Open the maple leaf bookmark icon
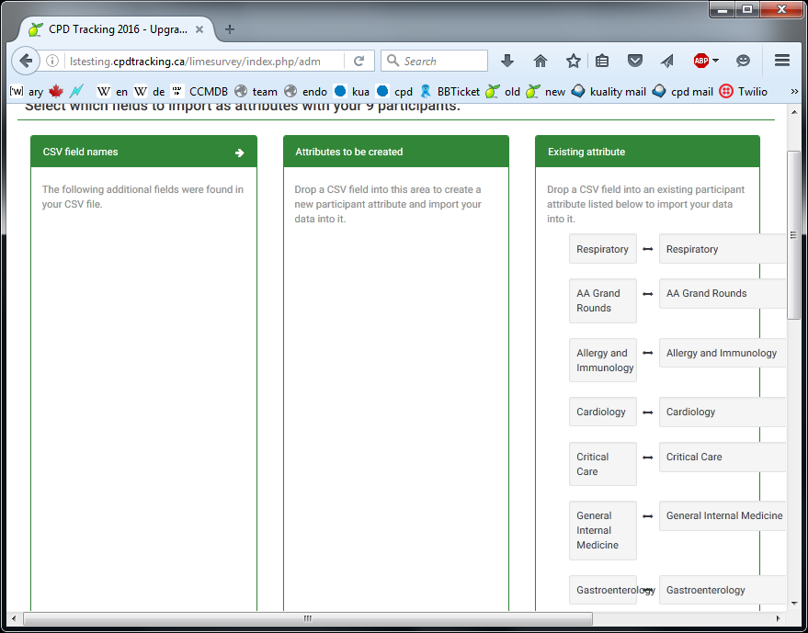The height and width of the screenshot is (633, 808). click(56, 92)
